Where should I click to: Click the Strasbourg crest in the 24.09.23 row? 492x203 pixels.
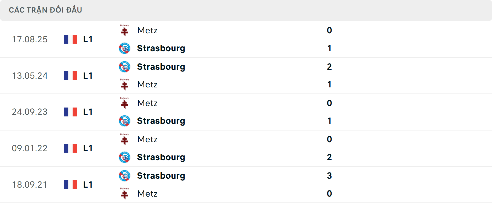click(x=125, y=121)
